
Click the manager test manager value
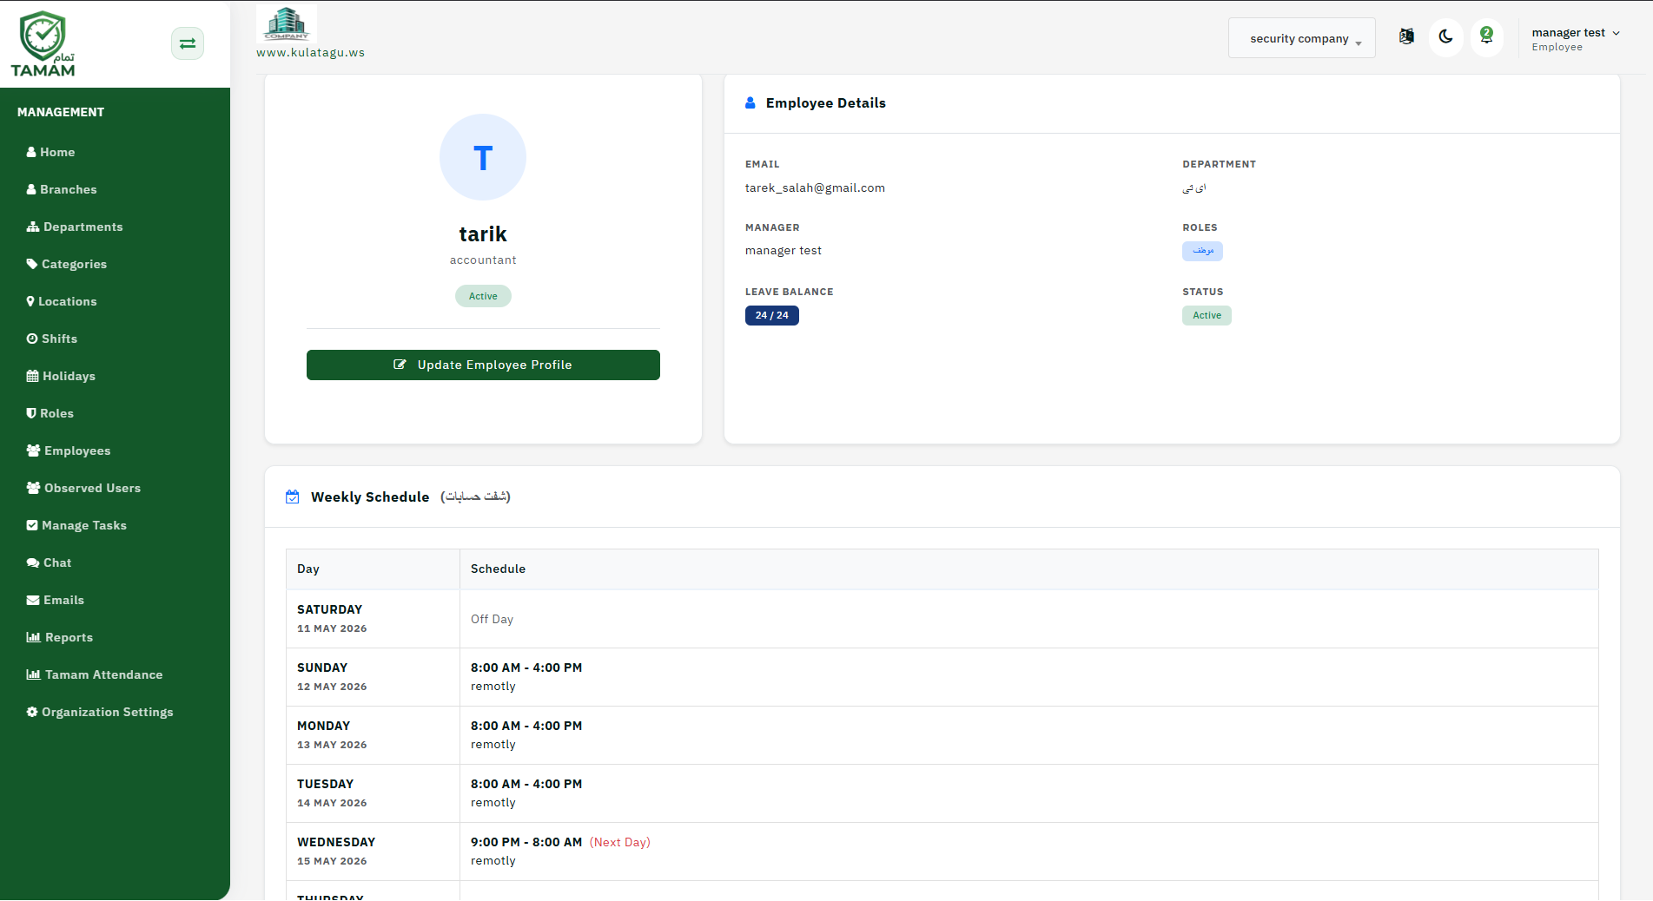click(784, 250)
